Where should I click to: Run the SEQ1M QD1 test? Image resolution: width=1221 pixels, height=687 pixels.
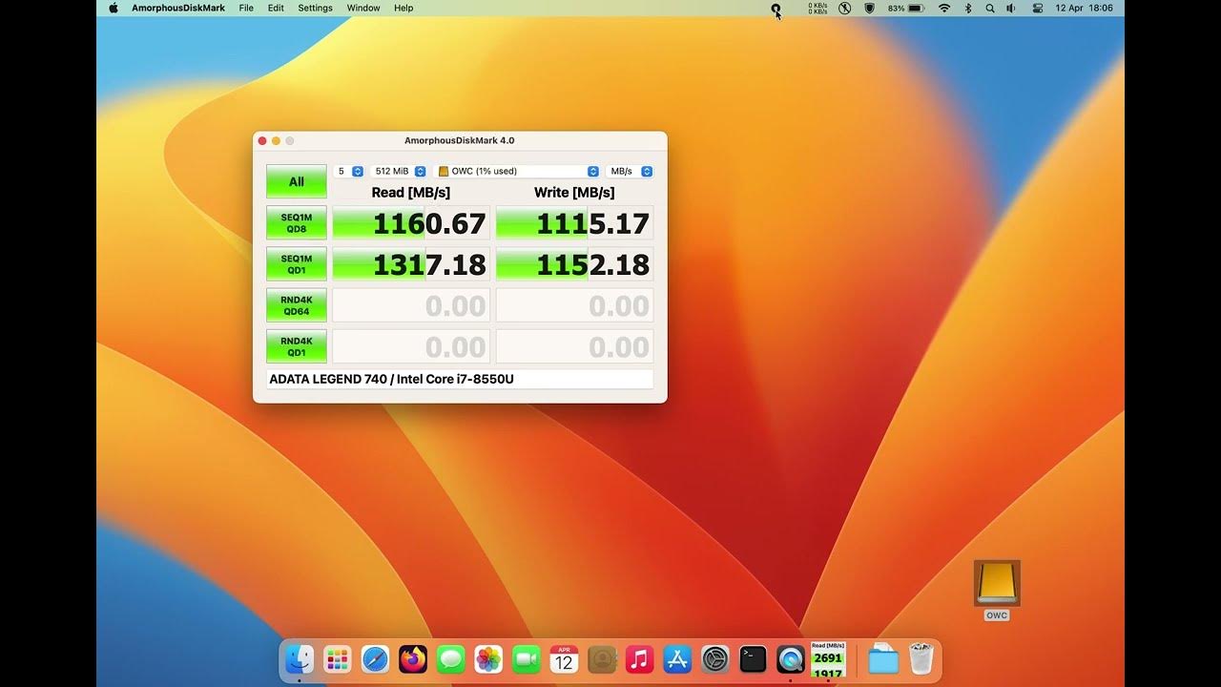click(297, 263)
